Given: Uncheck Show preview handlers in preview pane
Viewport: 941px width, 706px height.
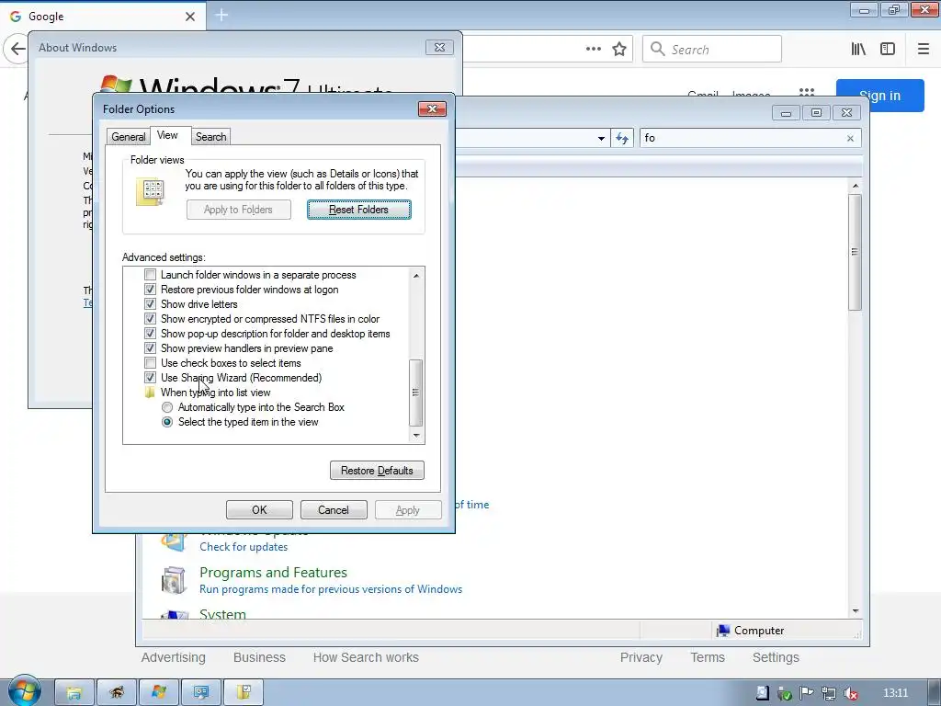Looking at the screenshot, I should tap(150, 348).
